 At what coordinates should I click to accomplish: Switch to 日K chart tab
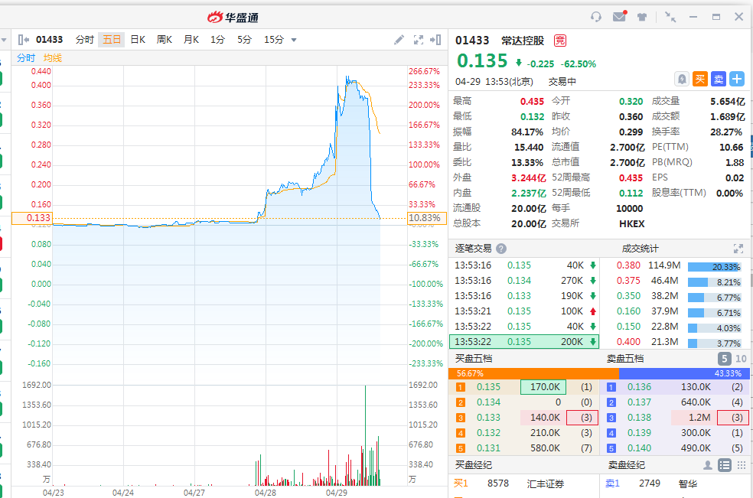coord(138,40)
